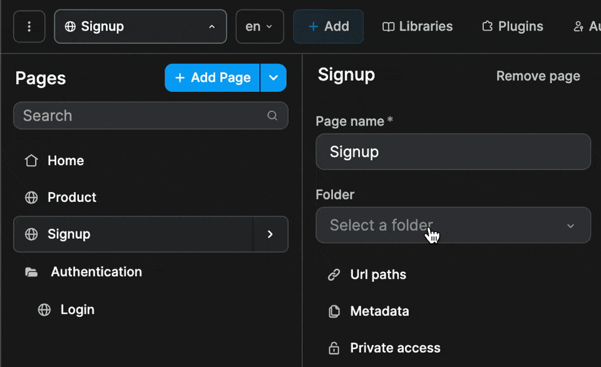
Task: Click the Home page globe icon
Action: click(31, 161)
